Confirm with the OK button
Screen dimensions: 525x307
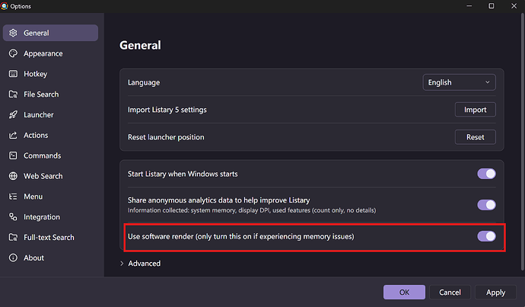click(404, 293)
